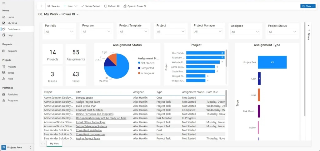Open Programs in the sidebar
The width and height of the screenshot is (320, 151).
(12, 100)
